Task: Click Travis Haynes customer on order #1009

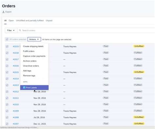Action: pyautogui.click(x=70, y=111)
